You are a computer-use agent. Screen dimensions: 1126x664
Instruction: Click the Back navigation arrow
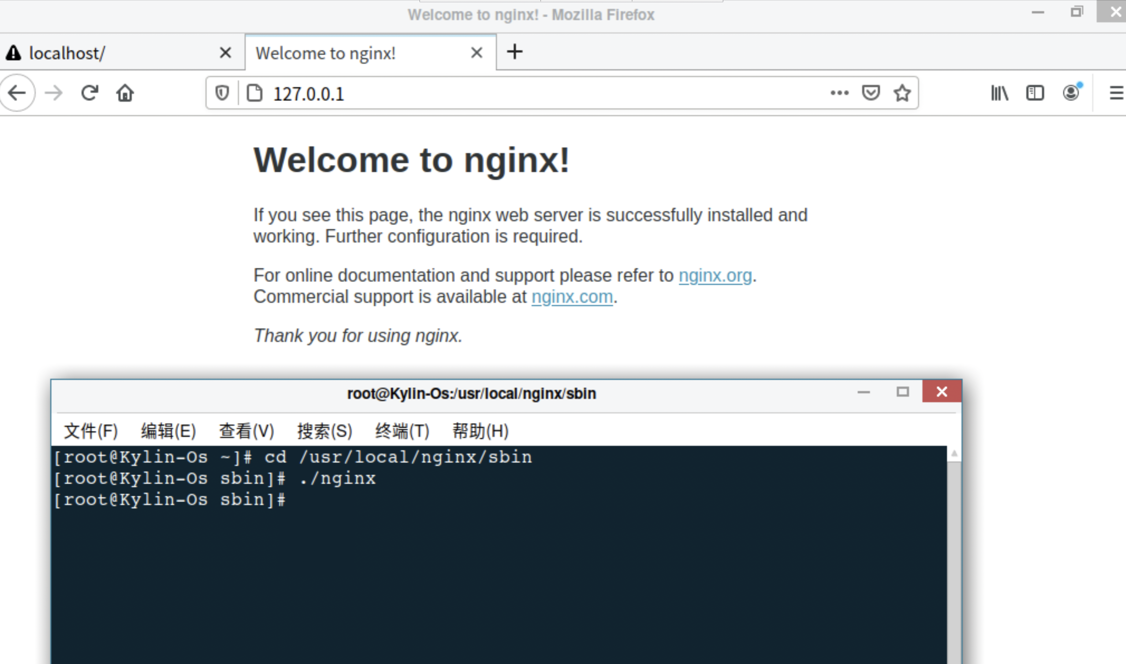[x=17, y=93]
